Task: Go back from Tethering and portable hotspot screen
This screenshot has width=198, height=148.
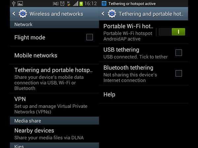Action: pyautogui.click(x=103, y=13)
